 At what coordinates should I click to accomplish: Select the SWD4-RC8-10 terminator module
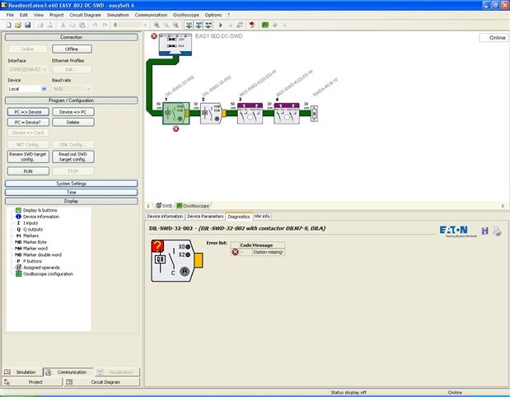(x=314, y=114)
